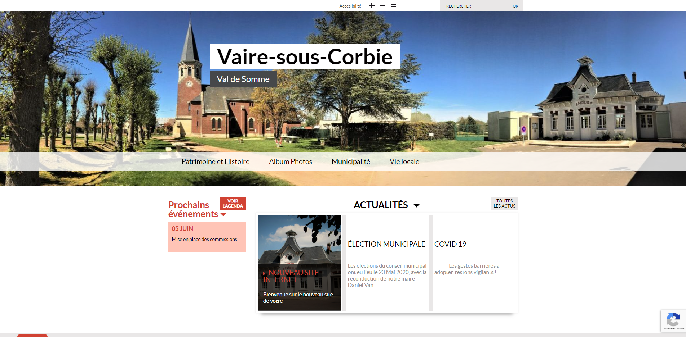Open the COVID 19 article
Viewport: 686px width, 337px height.
tap(450, 244)
